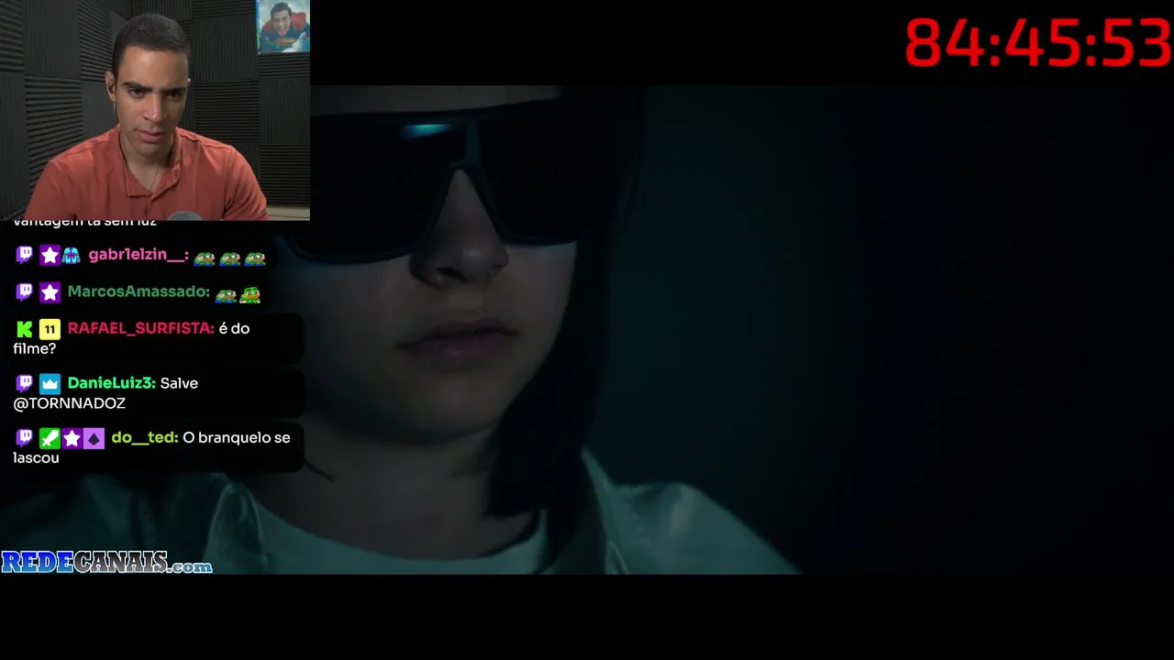Click the last frog emote in gabr1elzin__'s message

(254, 258)
